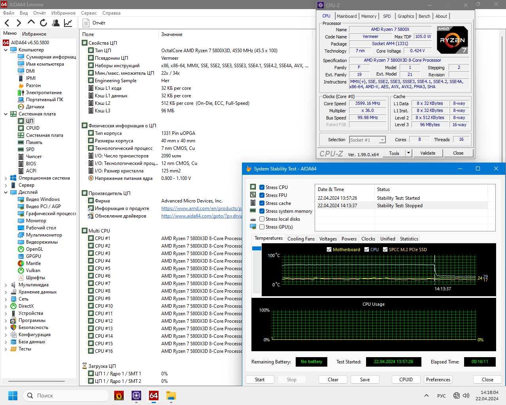
Task: Open the Файл menu
Action: 8,13
